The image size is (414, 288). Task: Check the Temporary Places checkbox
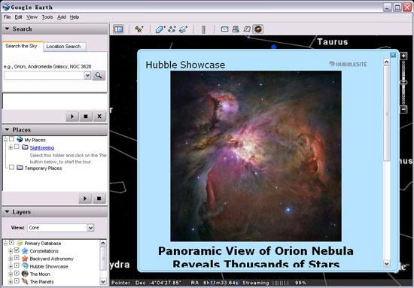click(11, 168)
